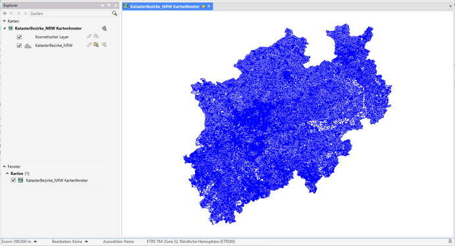Open the Explorer panel options dropdown arrow
Image resolution: width=455 pixels, height=246 pixels.
(x=103, y=5)
